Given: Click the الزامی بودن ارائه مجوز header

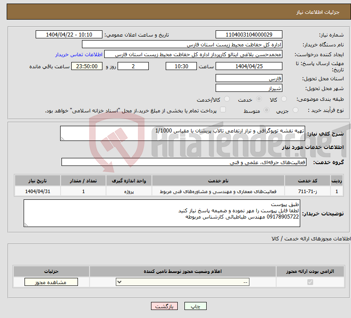Looking at the screenshot, I should tap(310, 271).
